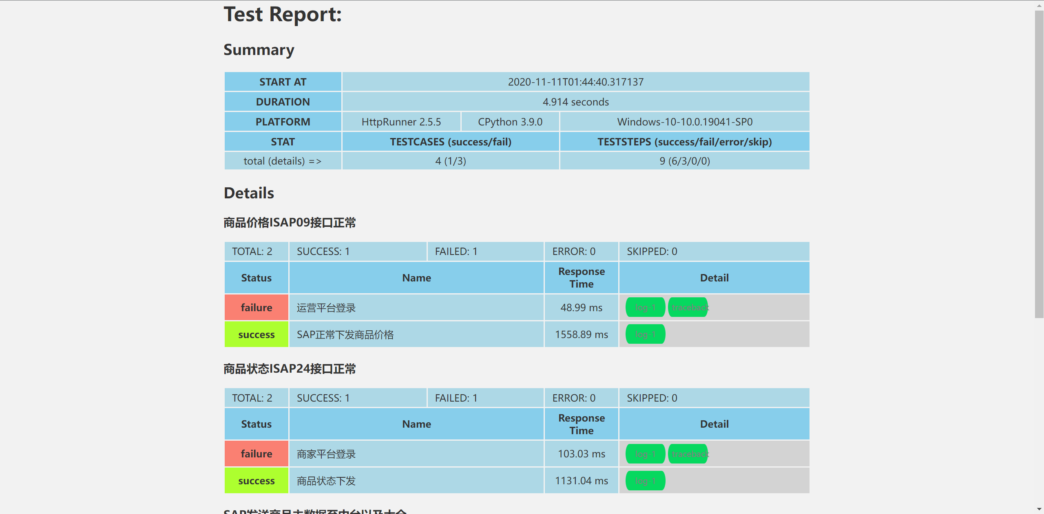1044x514 pixels.
Task: Click testcases total 4 (1/3) cell
Action: tap(450, 161)
